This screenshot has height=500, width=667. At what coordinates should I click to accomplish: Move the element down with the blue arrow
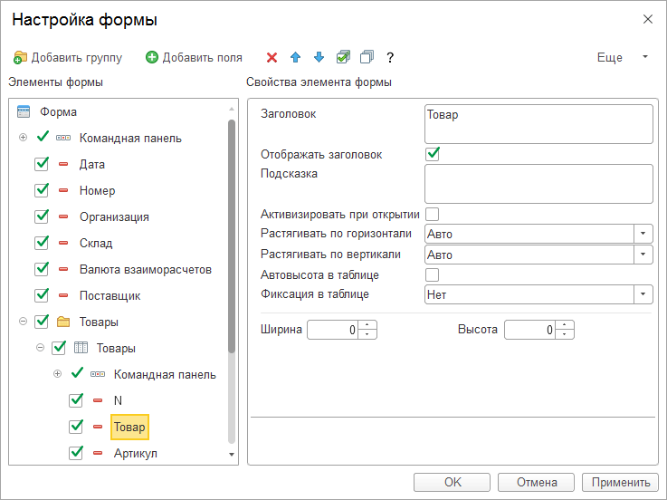pyautogui.click(x=319, y=57)
